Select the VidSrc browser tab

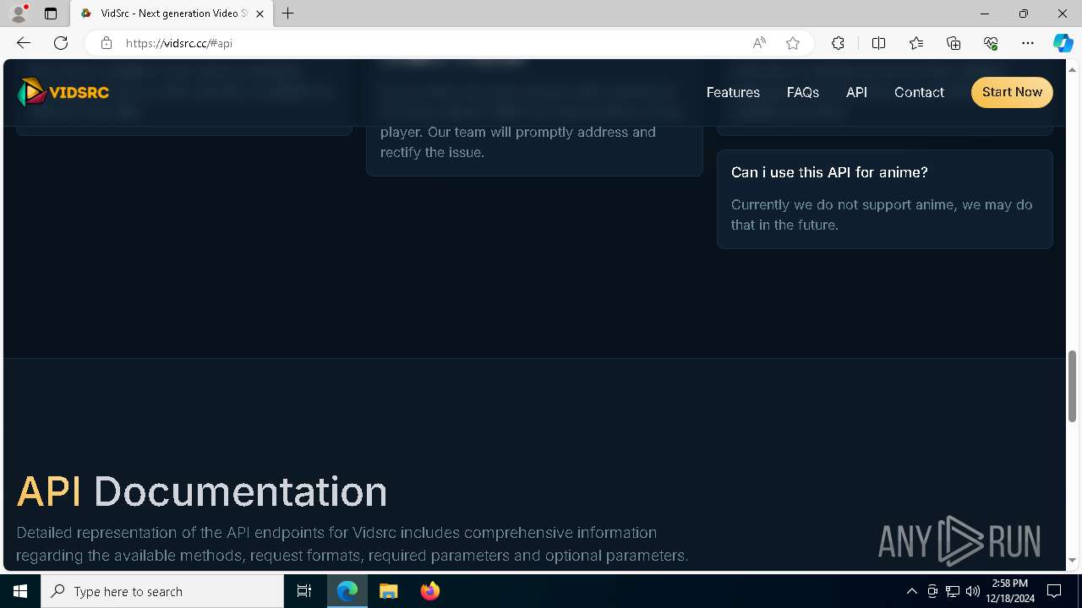pyautogui.click(x=172, y=14)
